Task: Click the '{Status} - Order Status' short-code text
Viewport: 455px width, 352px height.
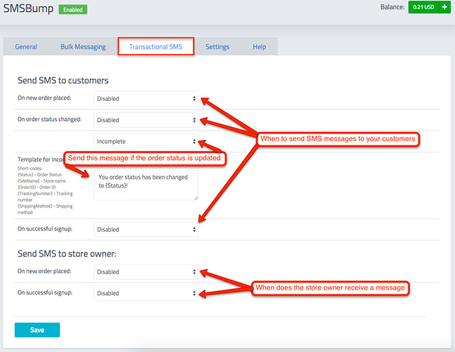Action: 40,174
